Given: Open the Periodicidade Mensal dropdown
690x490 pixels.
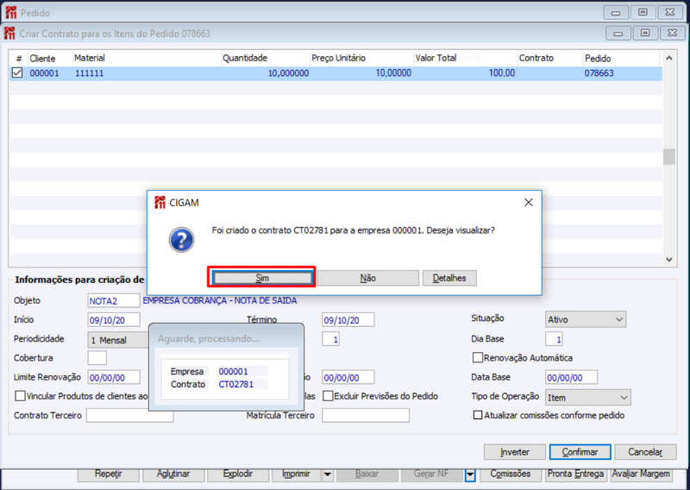Looking at the screenshot, I should (119, 340).
